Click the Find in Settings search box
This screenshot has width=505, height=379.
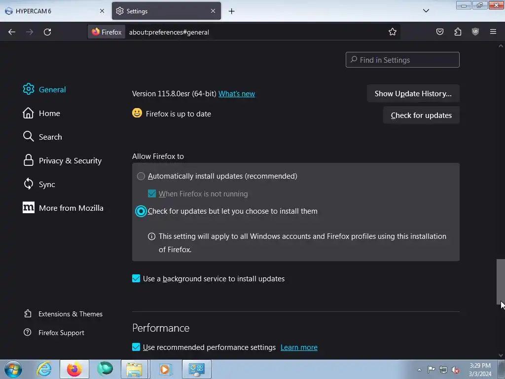(x=402, y=60)
